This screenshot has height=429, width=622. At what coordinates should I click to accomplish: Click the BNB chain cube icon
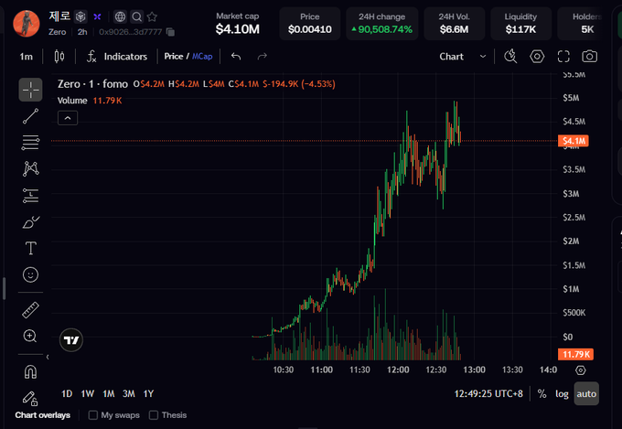(x=80, y=16)
